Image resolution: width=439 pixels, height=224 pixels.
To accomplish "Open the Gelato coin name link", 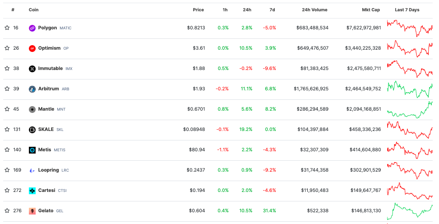I will [46, 211].
